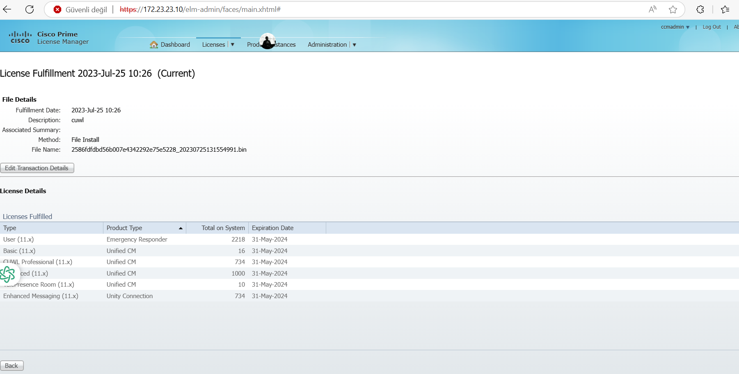
Task: Go back to the previous page with browser arrow
Action: pos(7,9)
